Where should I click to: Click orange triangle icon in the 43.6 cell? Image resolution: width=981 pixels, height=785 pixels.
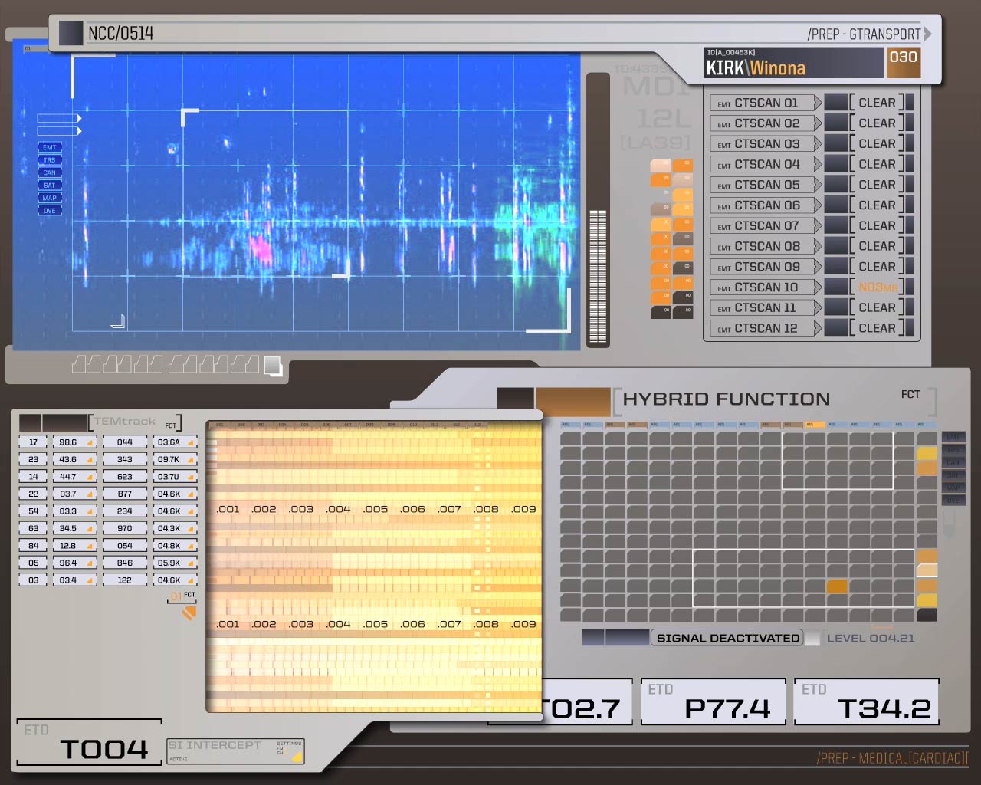point(90,460)
